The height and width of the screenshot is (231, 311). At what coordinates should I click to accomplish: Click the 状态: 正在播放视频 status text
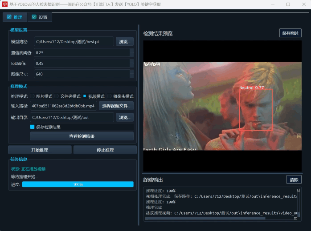point(29,169)
